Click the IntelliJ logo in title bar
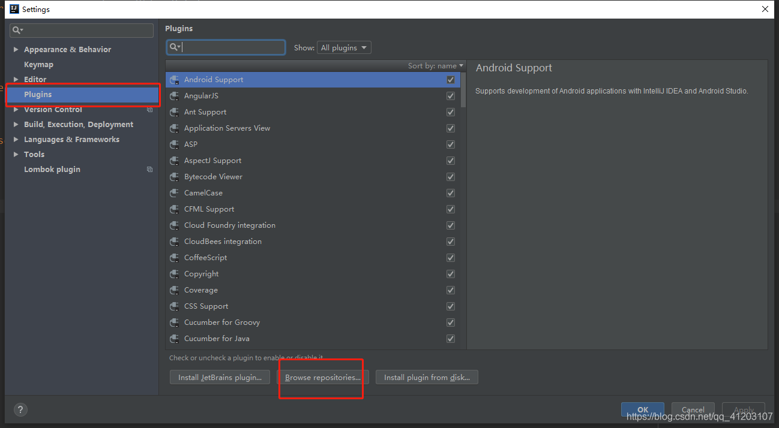This screenshot has height=428, width=779. (x=14, y=9)
